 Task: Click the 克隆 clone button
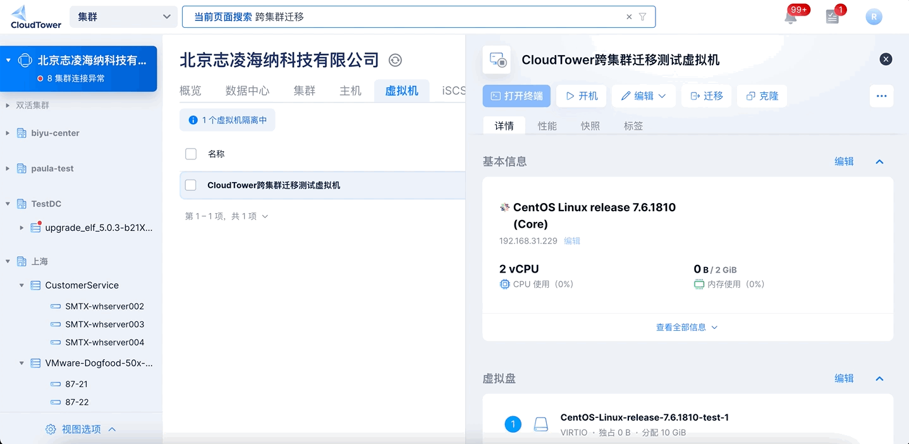[762, 96]
